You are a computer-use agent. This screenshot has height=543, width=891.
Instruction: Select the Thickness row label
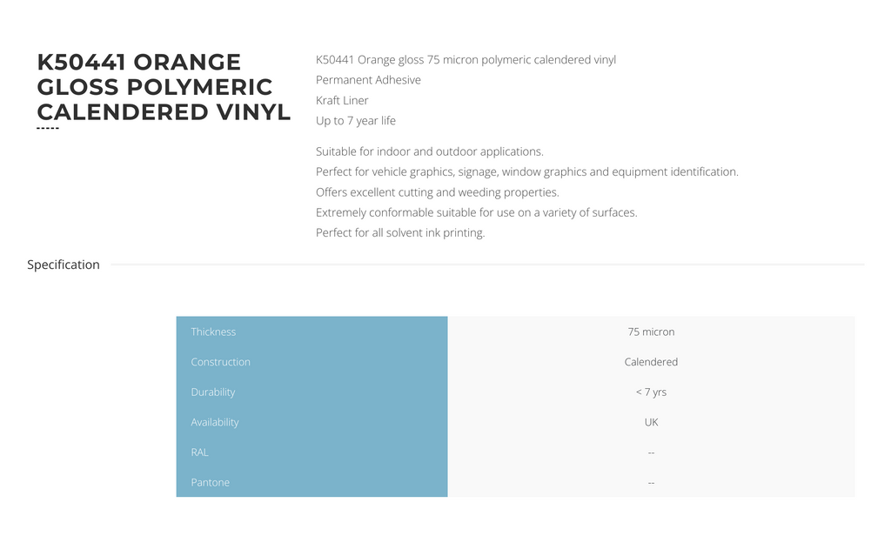coord(213,332)
